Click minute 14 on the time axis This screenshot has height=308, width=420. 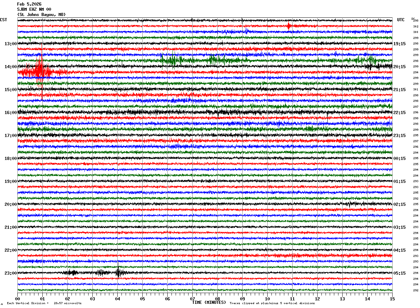click(x=367, y=299)
